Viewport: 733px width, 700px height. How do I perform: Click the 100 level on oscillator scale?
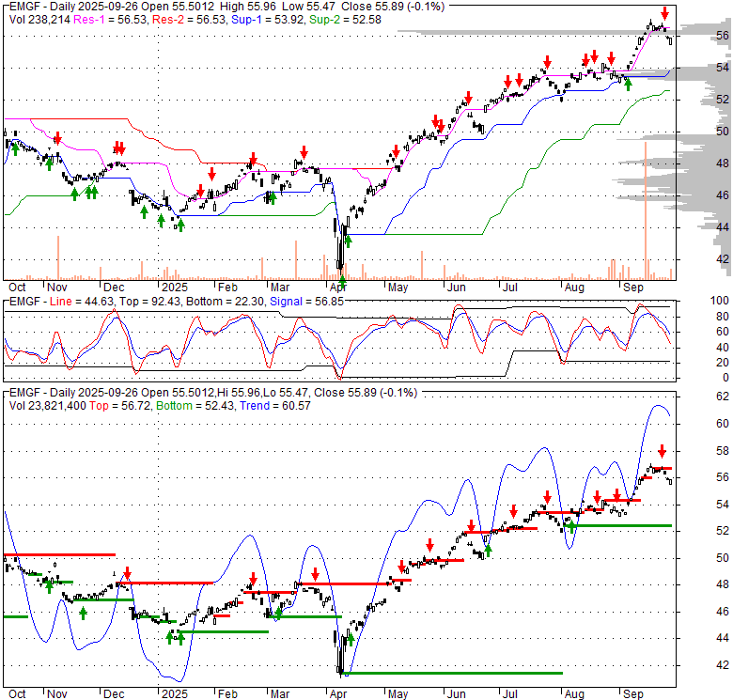point(720,301)
